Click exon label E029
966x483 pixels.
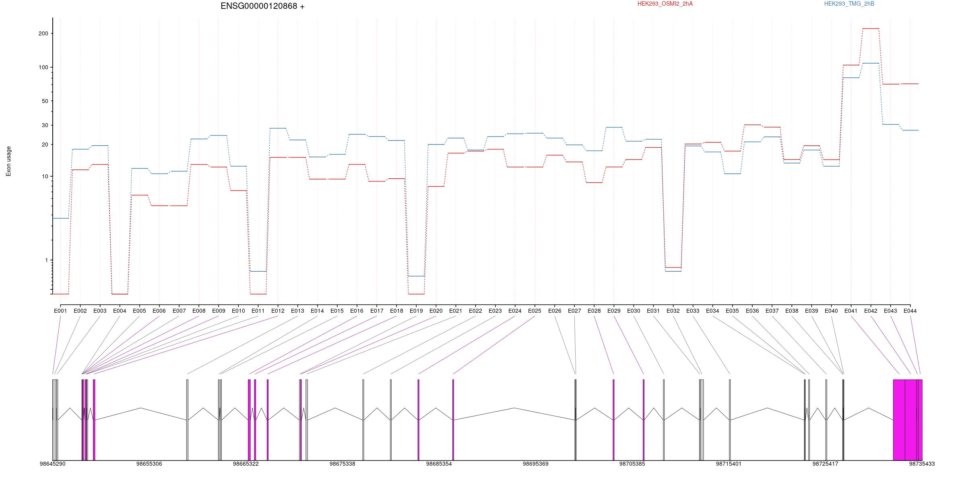(x=614, y=311)
